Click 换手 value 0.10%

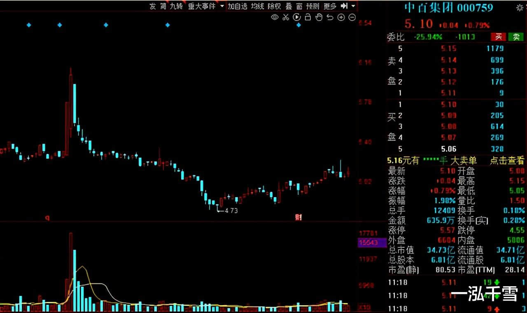[514, 211]
